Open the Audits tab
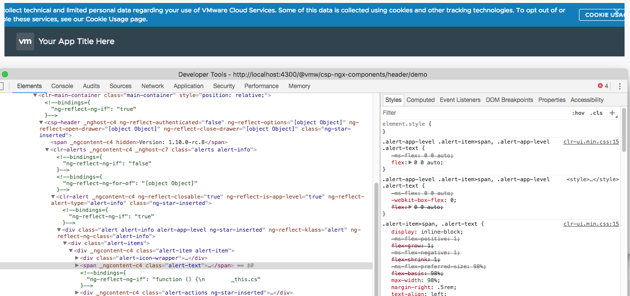 tap(91, 86)
